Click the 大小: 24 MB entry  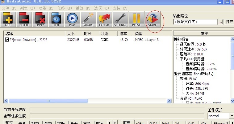coord(195,94)
